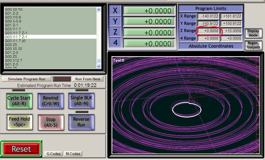Click G-code list scrollbar down arrow
This screenshot has height=160, width=265.
pyautogui.click(x=99, y=66)
